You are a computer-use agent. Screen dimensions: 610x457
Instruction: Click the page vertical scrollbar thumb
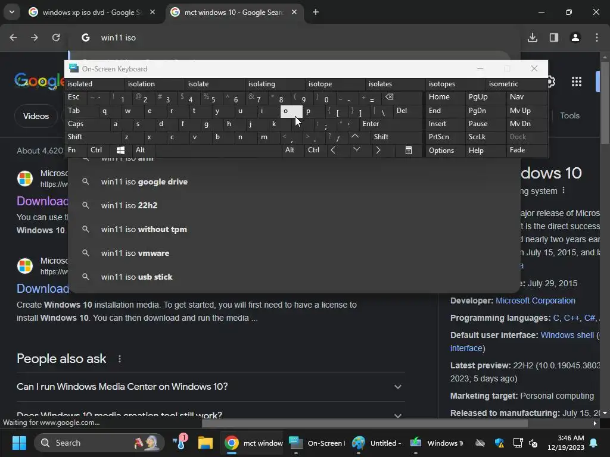coord(605,103)
